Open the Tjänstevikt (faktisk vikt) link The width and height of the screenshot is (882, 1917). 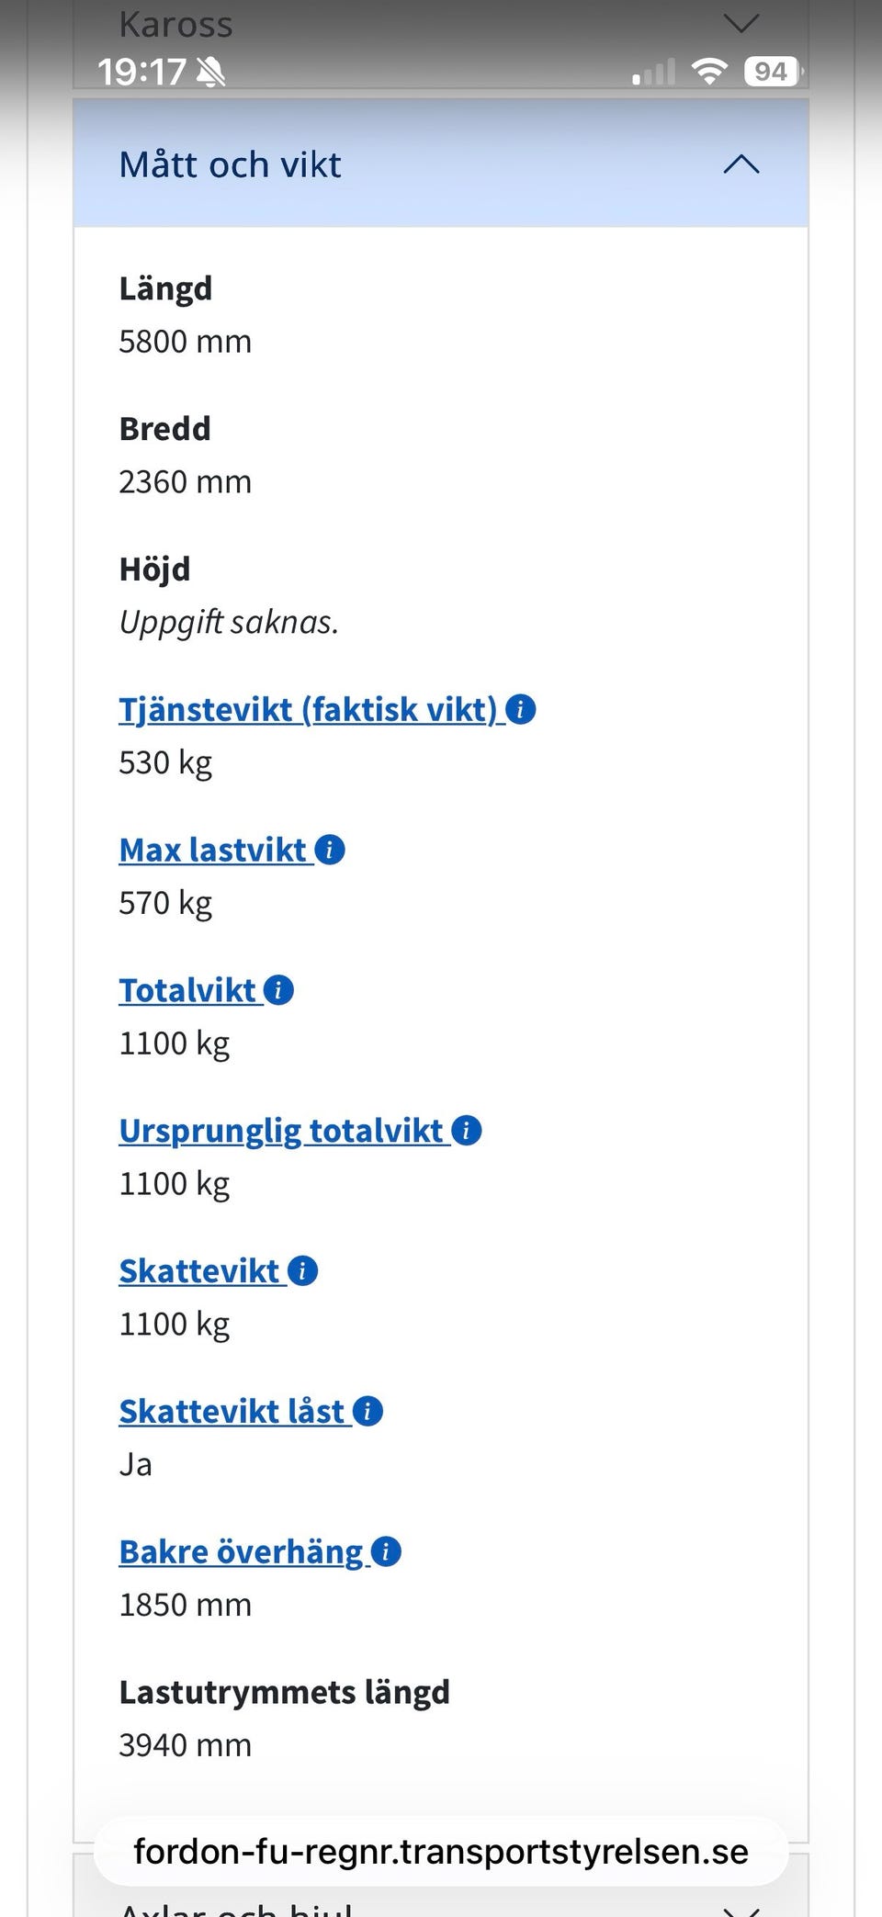[308, 710]
